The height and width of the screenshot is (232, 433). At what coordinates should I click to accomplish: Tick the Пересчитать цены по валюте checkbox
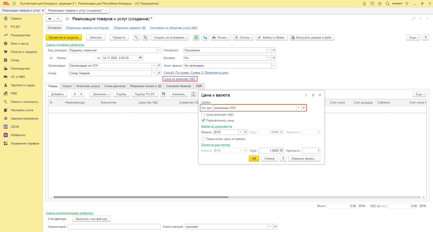click(x=204, y=139)
